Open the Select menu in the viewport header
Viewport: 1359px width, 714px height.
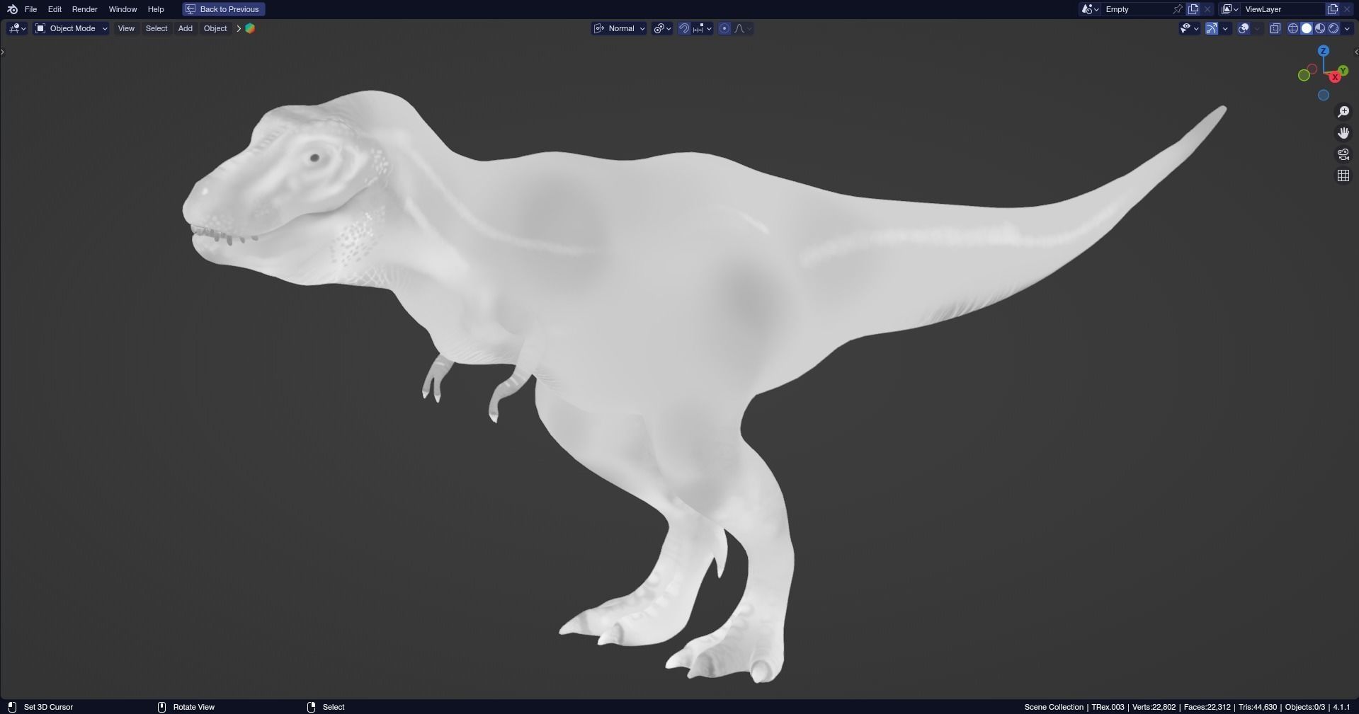tap(157, 28)
